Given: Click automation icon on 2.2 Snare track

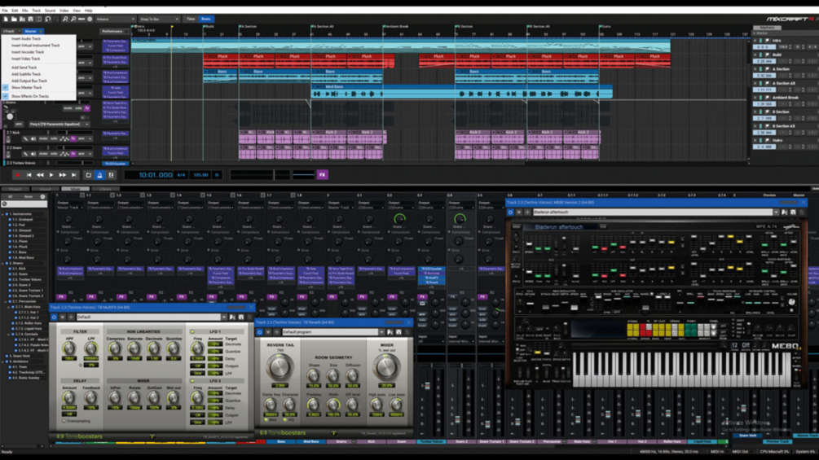Looking at the screenshot, I should tap(64, 154).
